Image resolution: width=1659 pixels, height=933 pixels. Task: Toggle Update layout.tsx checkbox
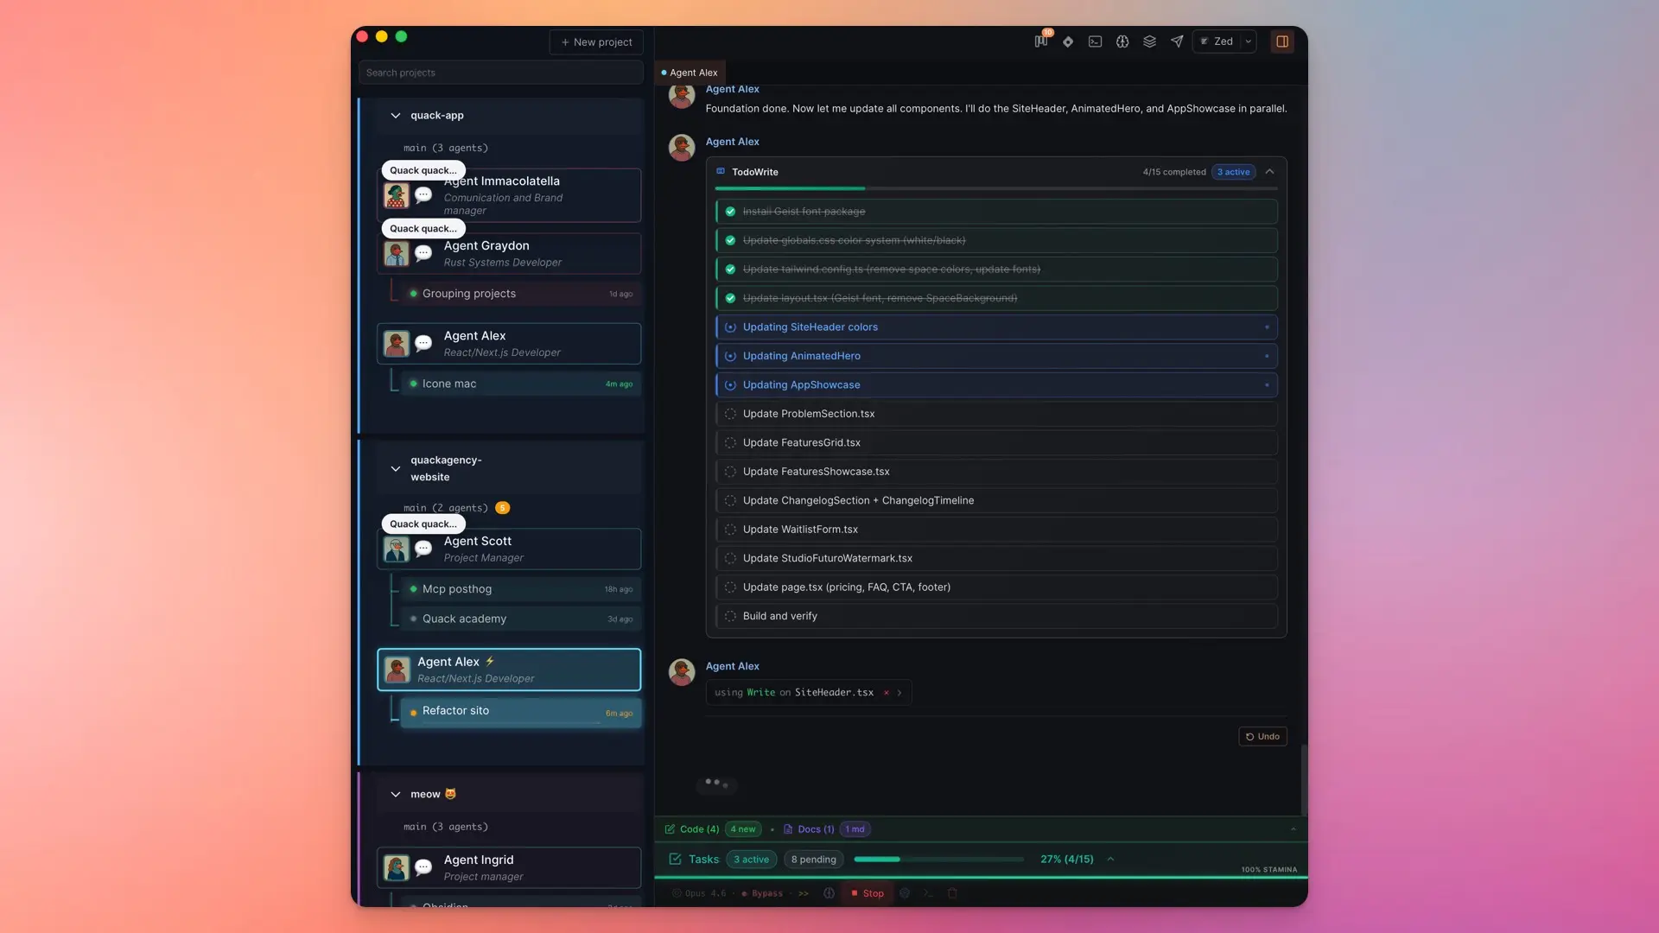pyautogui.click(x=730, y=298)
